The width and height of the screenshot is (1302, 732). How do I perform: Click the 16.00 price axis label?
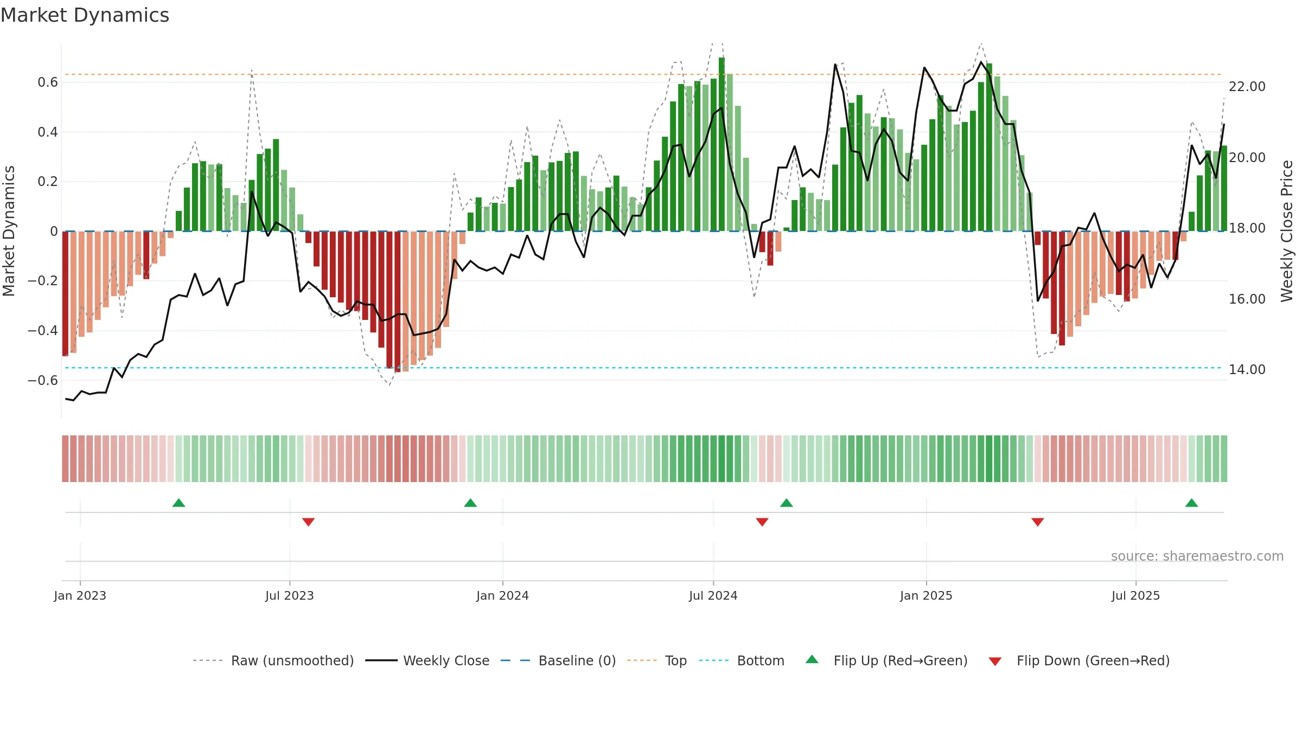pos(1247,299)
